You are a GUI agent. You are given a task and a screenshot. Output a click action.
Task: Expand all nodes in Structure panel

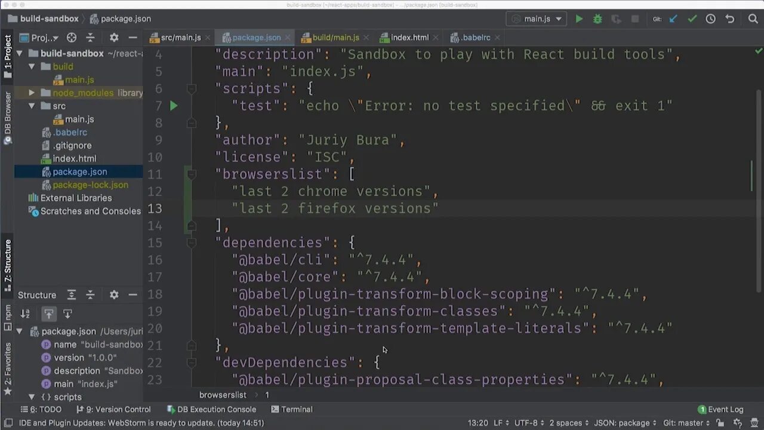pyautogui.click(x=72, y=295)
